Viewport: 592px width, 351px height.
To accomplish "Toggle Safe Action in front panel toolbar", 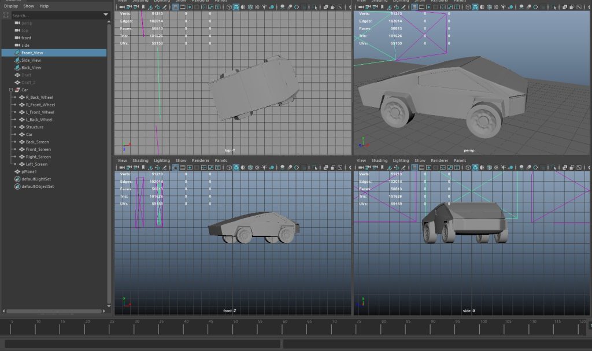I will click(x=211, y=167).
